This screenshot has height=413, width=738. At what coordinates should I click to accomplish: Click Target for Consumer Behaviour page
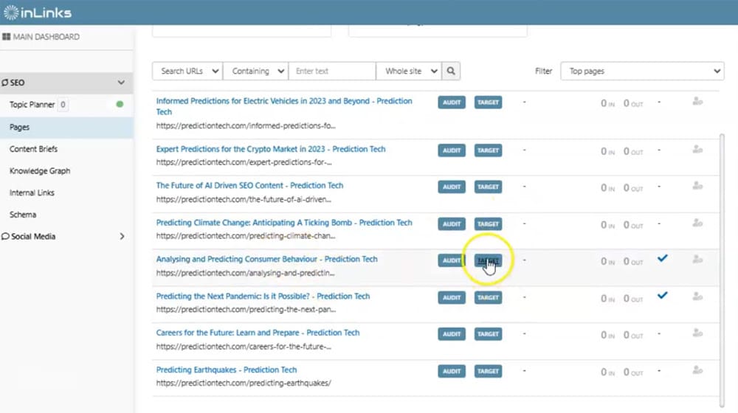[x=488, y=260]
